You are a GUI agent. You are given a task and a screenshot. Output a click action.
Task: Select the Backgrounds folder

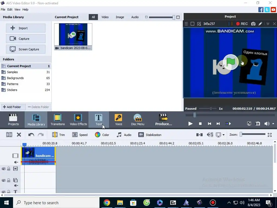pos(26,78)
